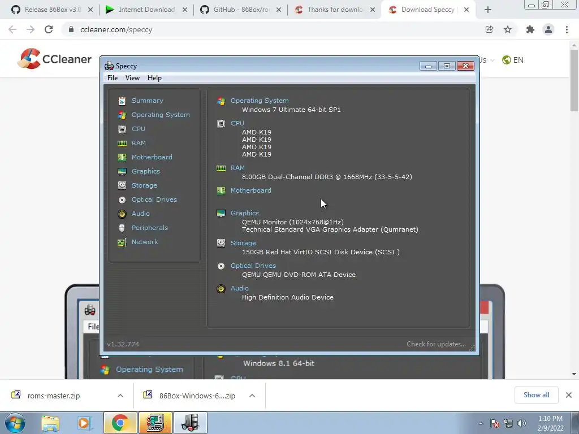Select Audio in Speccy sidebar

(141, 214)
